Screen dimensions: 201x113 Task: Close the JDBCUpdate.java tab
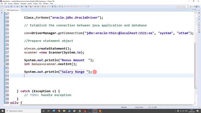(x=20, y=10)
